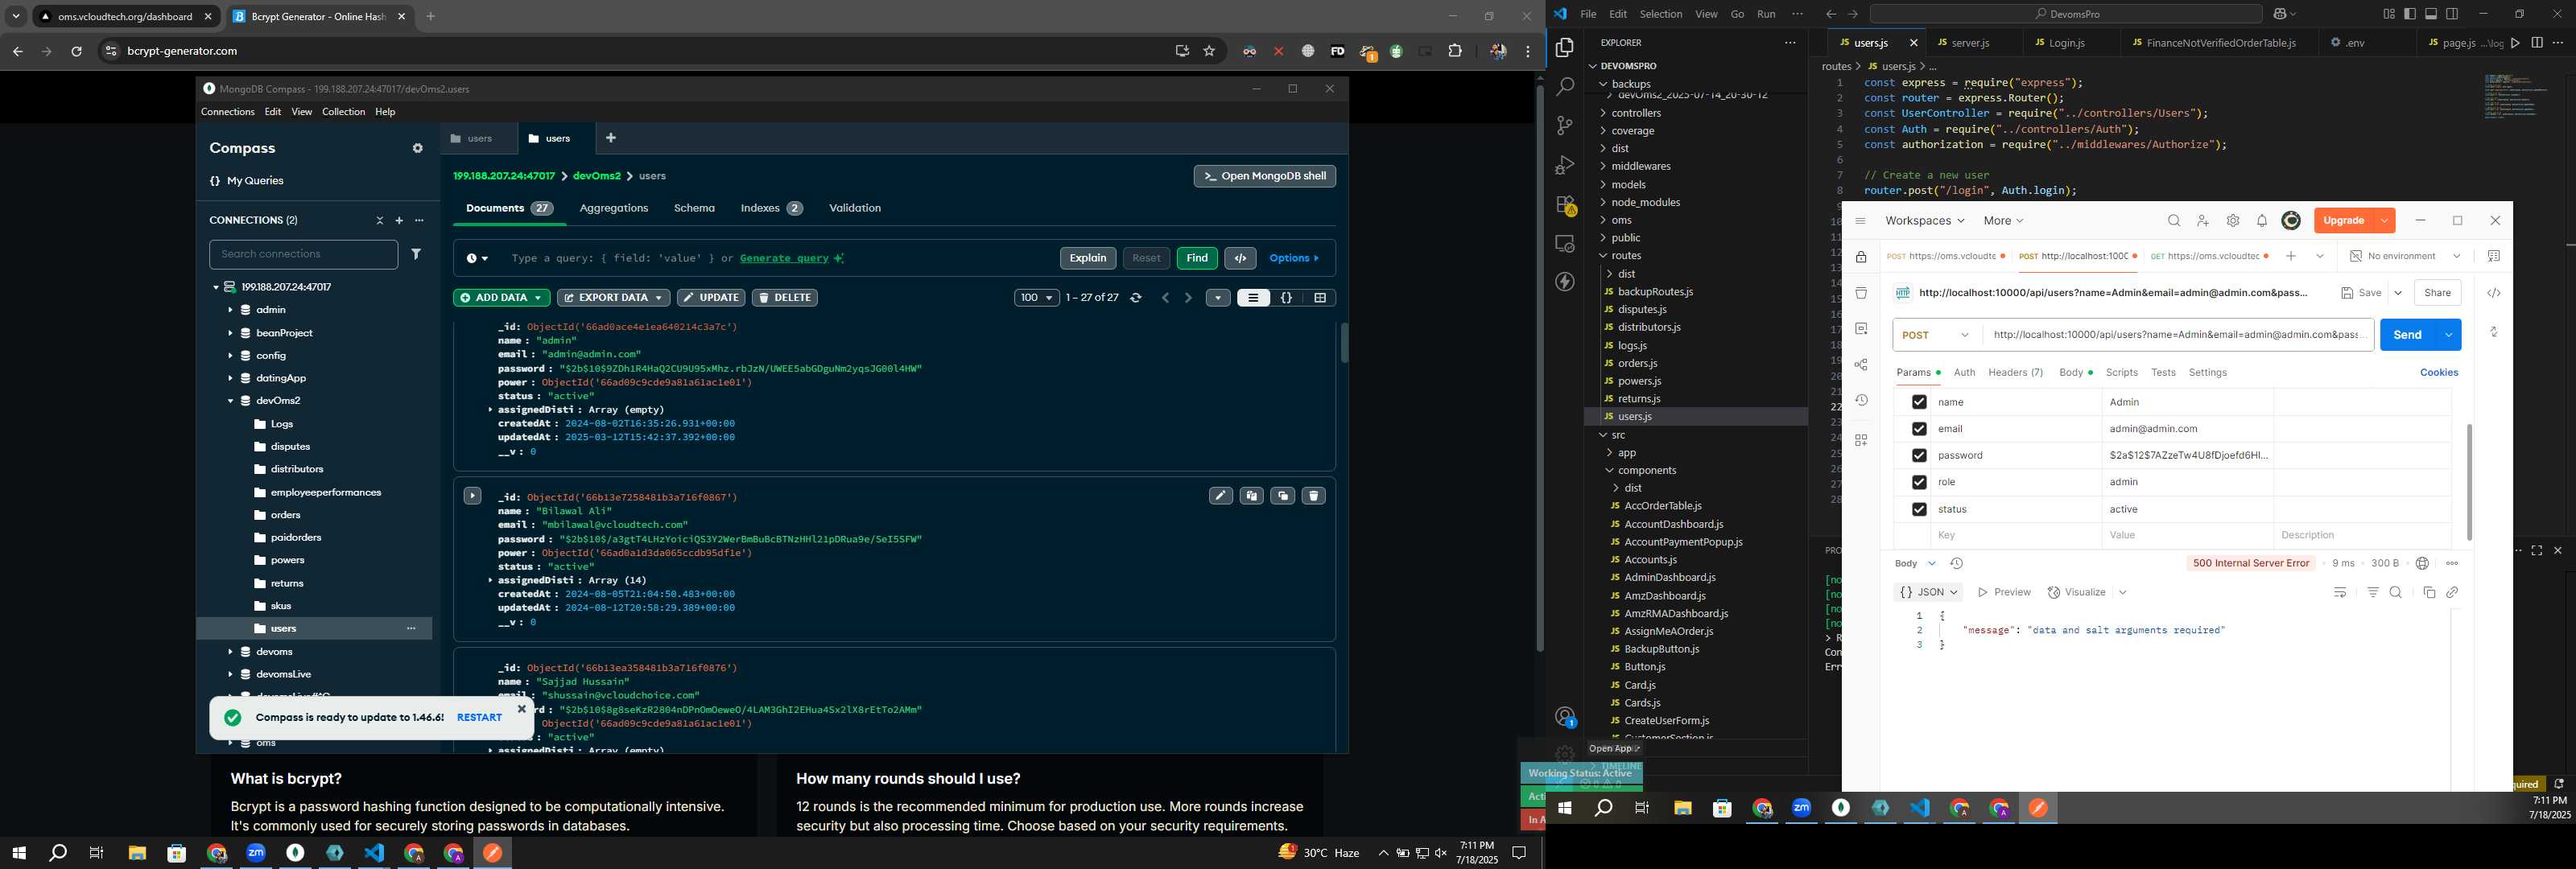Filter connections in Compass sidebar
2576x869 pixels.
(x=416, y=254)
